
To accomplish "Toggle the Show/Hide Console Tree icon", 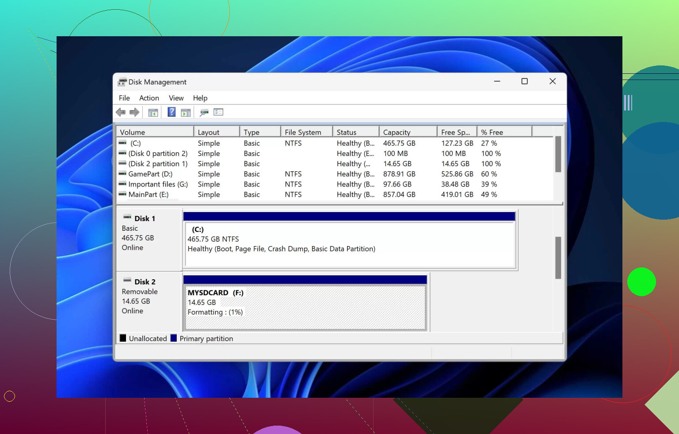I will (x=153, y=113).
